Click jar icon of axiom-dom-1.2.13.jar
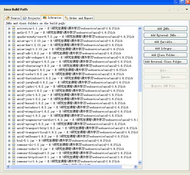The width and height of the screenshot is (190, 175). pyautogui.click(x=14, y=45)
